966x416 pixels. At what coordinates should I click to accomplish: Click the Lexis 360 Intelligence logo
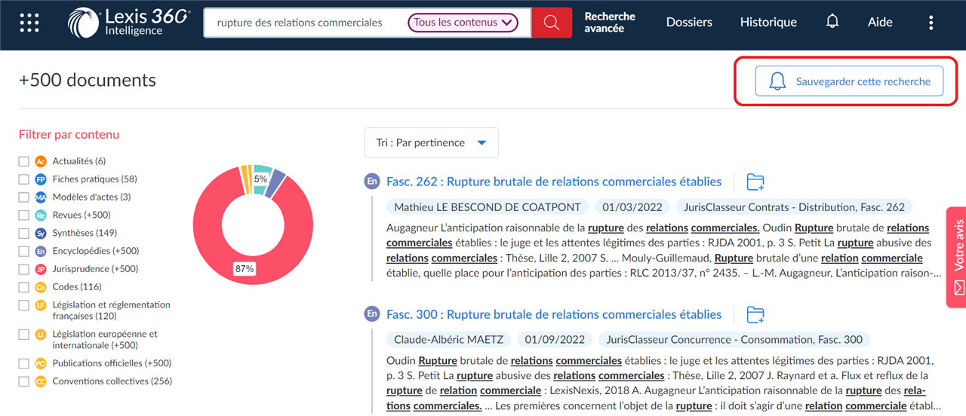coord(128,23)
